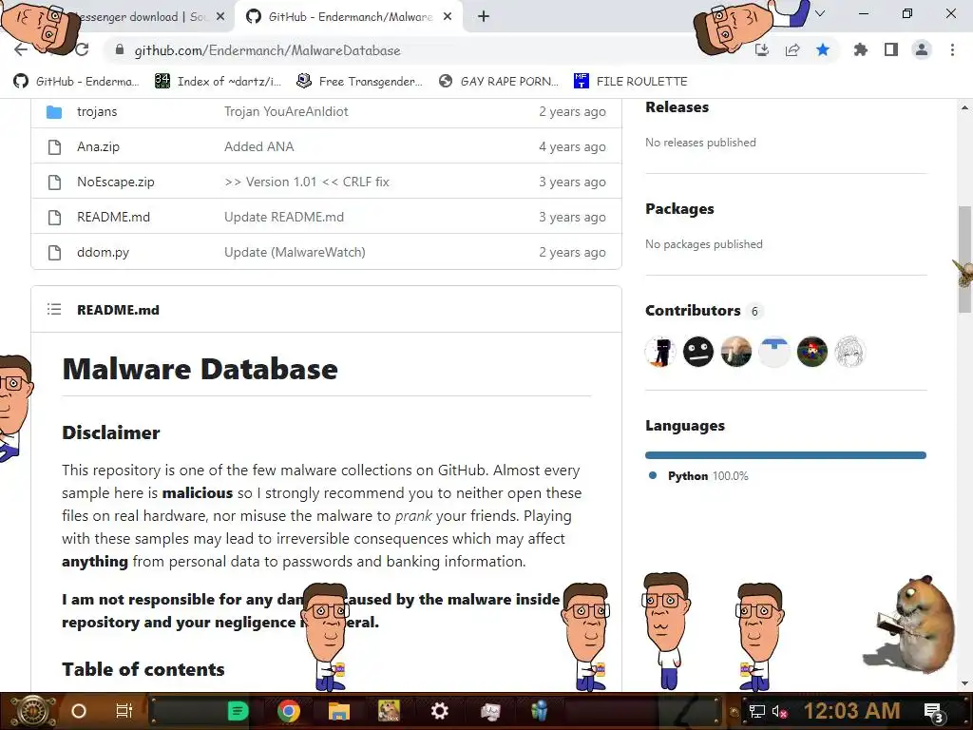Open the Releases heading link
The image size is (973, 730).
tap(677, 107)
